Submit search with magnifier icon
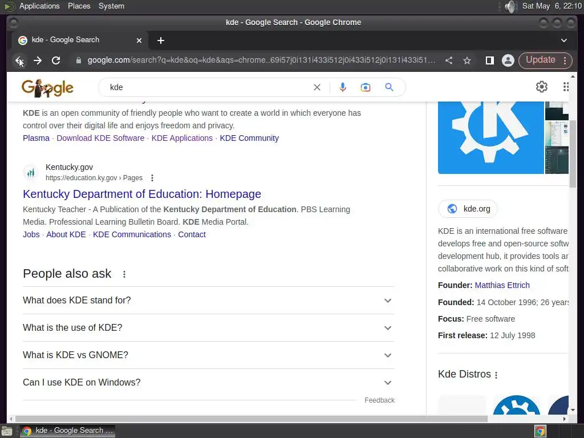The width and height of the screenshot is (584, 438). click(x=389, y=87)
